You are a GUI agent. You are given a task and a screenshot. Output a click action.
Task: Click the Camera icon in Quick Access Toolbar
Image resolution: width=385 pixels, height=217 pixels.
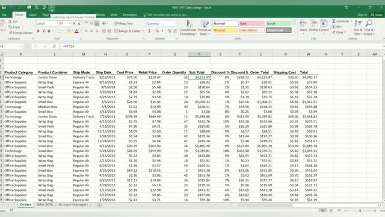(29, 7)
